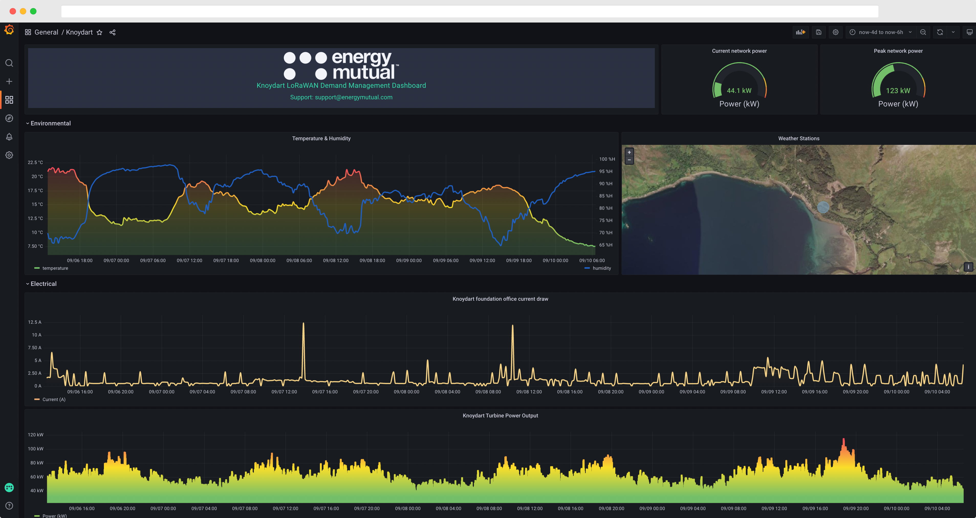Refresh the dashboard
Image resolution: width=976 pixels, height=518 pixels.
click(940, 32)
